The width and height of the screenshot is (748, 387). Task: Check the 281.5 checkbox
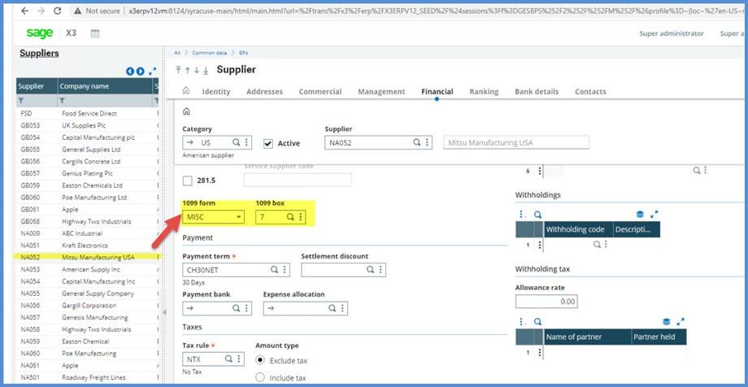[188, 180]
